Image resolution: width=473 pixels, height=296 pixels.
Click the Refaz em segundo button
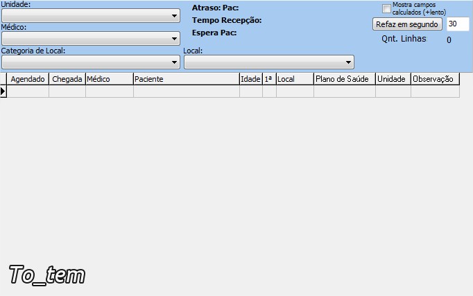click(407, 24)
